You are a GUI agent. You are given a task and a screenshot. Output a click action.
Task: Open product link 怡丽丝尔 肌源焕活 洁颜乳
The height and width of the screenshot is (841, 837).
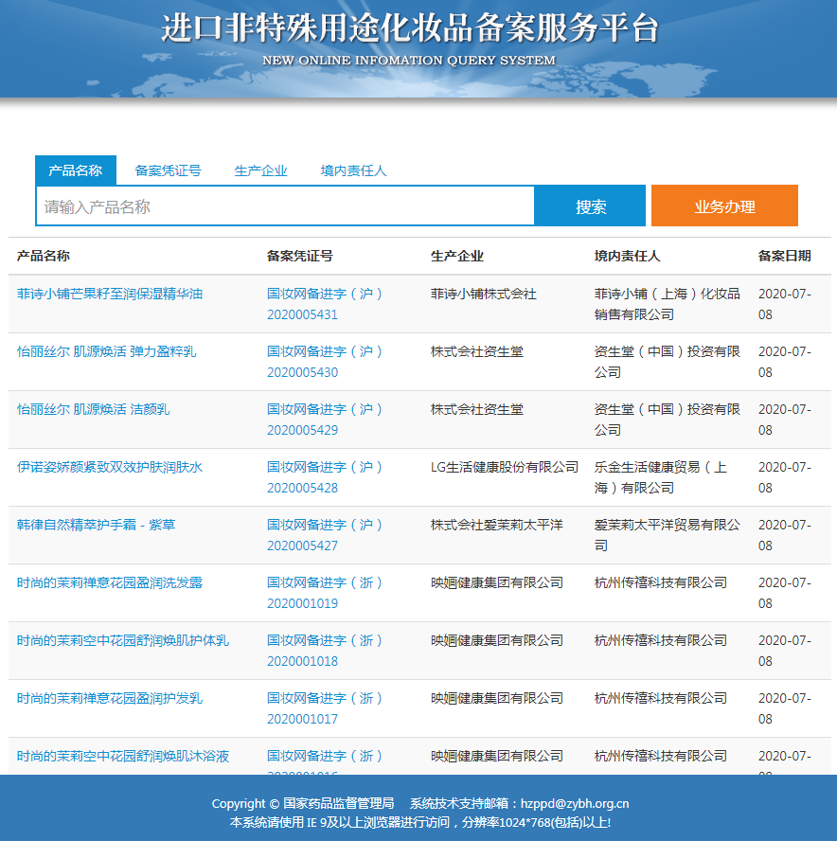pos(94,410)
